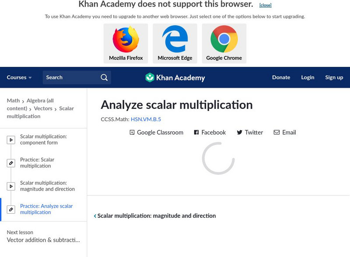The image size is (350, 257).
Task: Click the search magnifier icon
Action: click(104, 77)
